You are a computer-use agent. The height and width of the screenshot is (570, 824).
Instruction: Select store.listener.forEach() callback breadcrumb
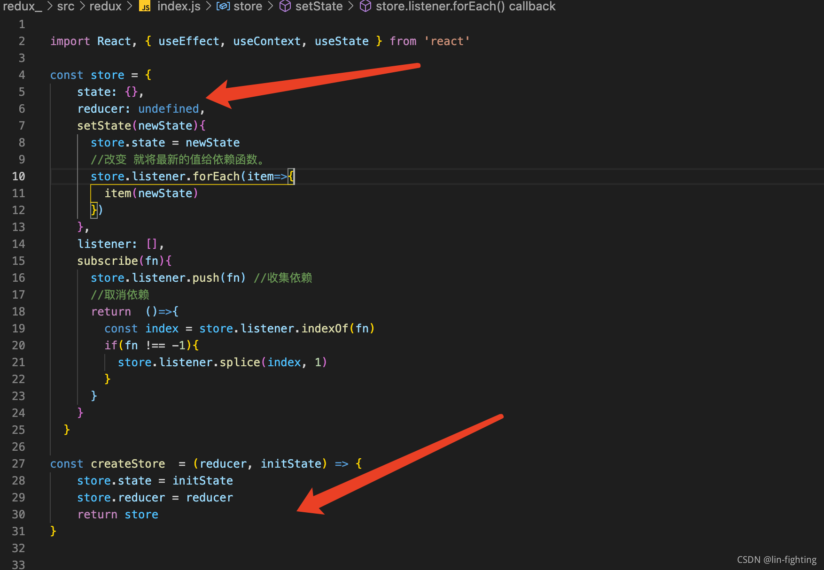[466, 7]
